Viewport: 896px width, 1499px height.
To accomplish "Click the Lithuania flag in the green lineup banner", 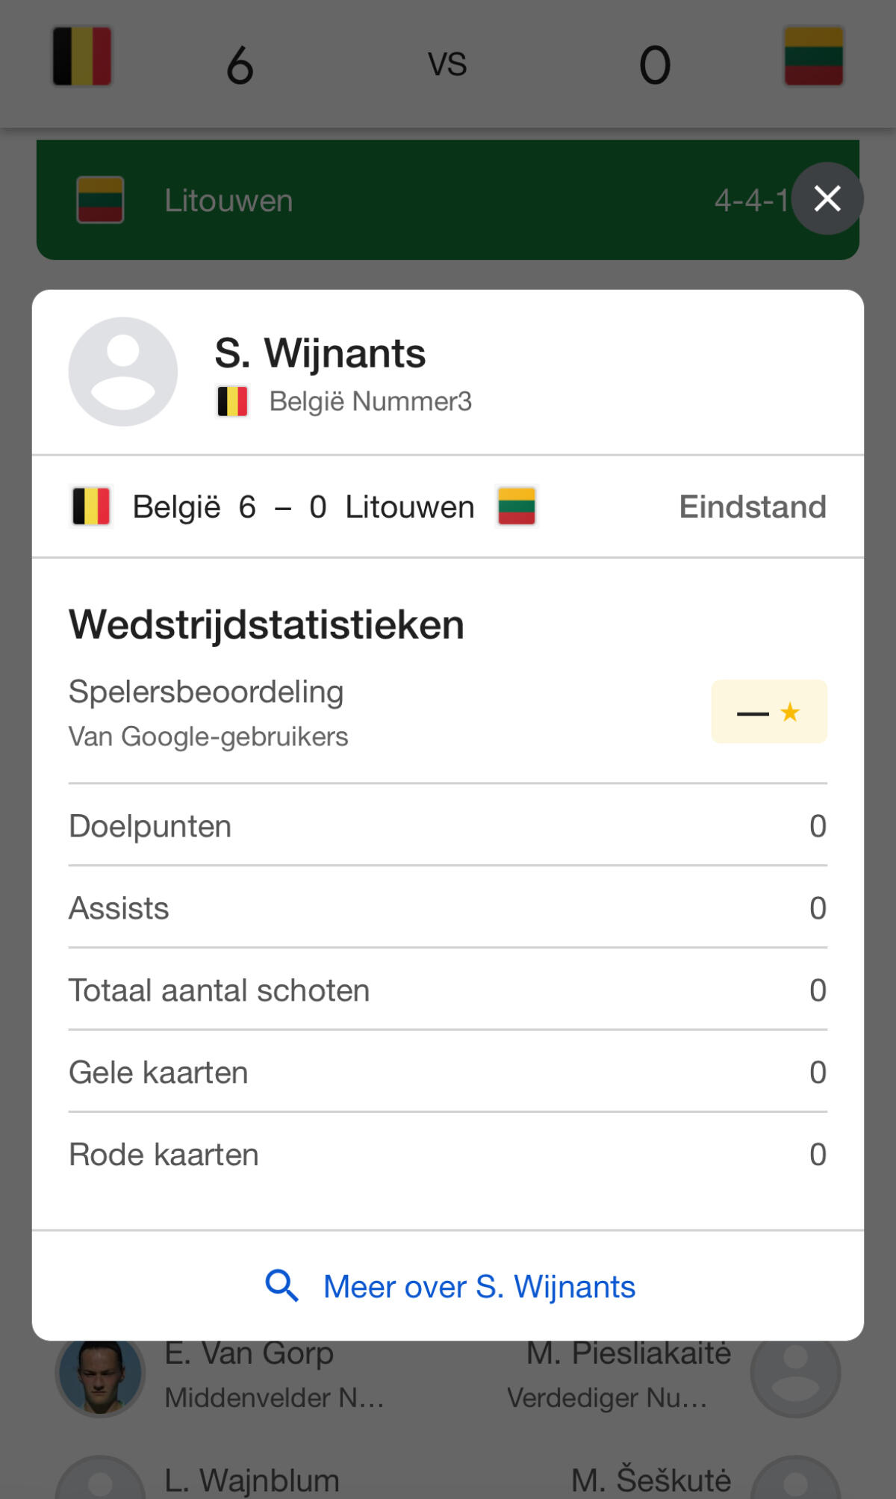I will pyautogui.click(x=100, y=200).
